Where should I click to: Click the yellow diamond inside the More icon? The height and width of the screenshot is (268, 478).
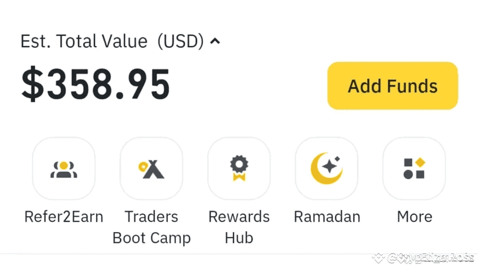(x=420, y=163)
